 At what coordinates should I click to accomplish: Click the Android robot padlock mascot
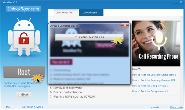pos(24,37)
